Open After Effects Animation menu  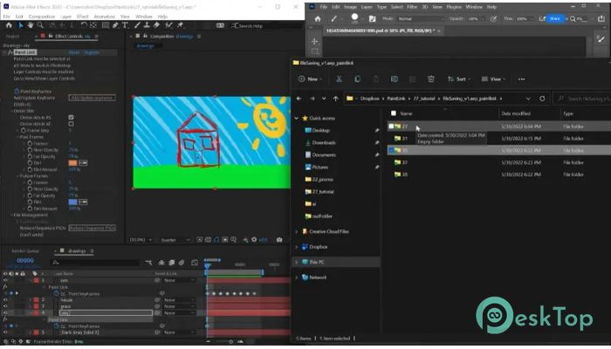click(x=105, y=17)
